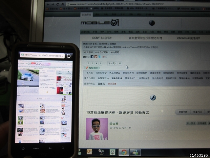This screenshot has height=158, width=210.
Task: Open the 歐帝斯 username link
Action: [114, 124]
